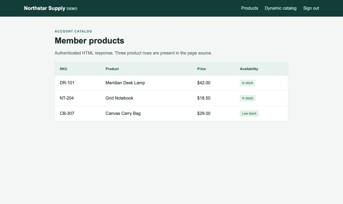This screenshot has width=343, height=204.
Task: Click the DEMO label beside the brand
Action: tap(72, 9)
